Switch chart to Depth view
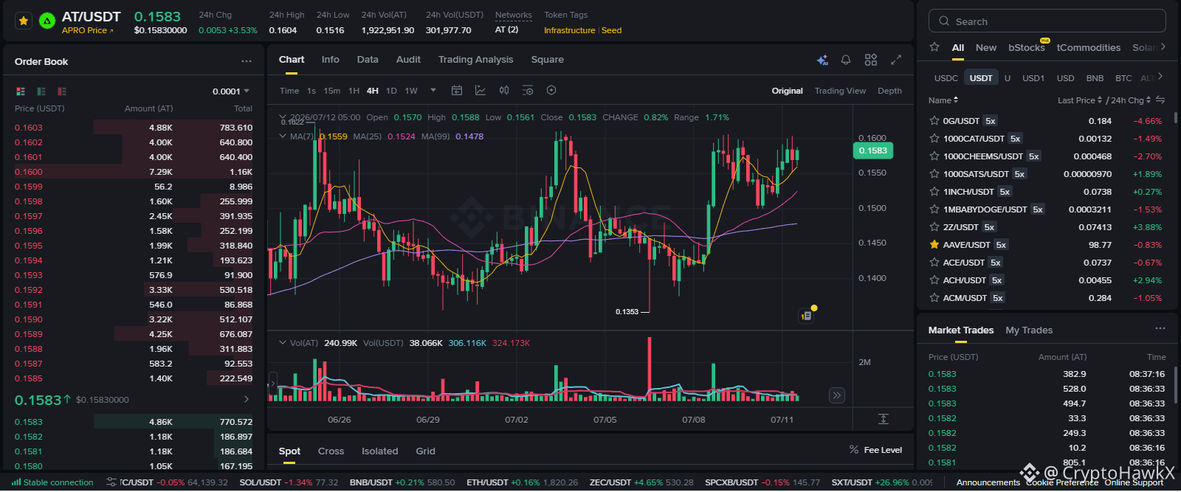This screenshot has height=492, width=1181. 889,91
